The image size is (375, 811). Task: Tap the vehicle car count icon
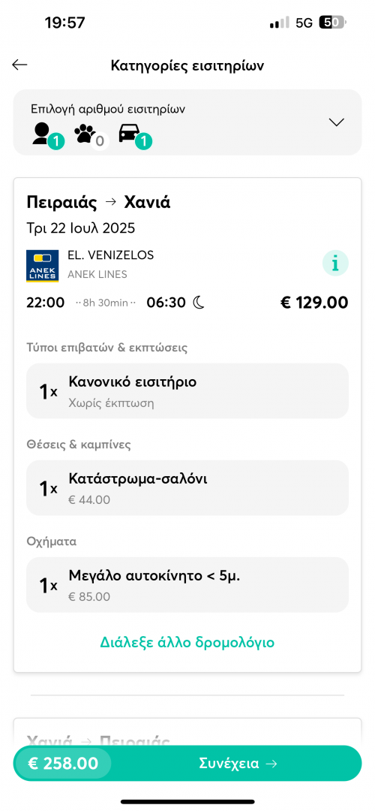pos(135,134)
